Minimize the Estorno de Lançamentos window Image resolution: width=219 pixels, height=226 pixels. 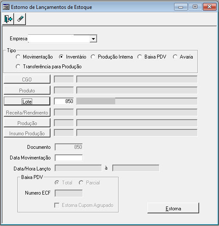181,7
